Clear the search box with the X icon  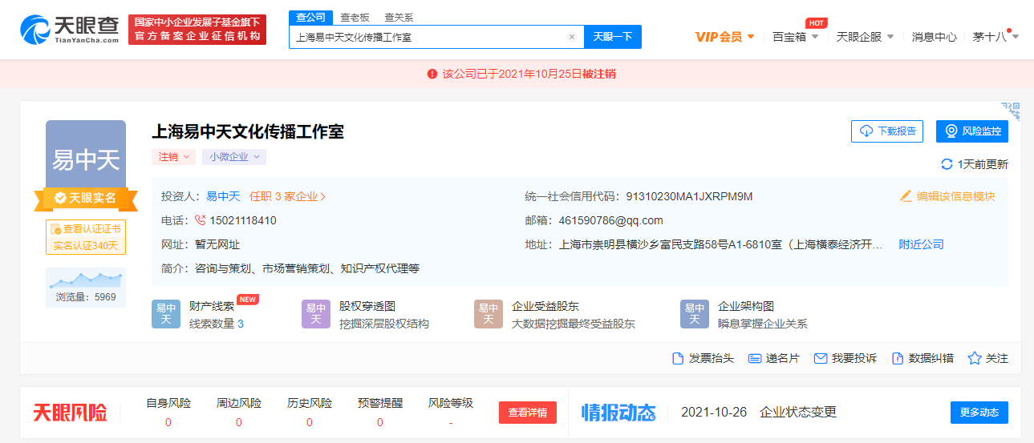point(572,37)
